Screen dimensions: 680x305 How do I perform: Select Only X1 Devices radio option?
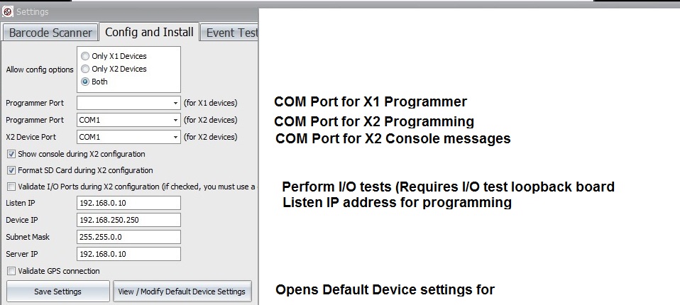(86, 56)
